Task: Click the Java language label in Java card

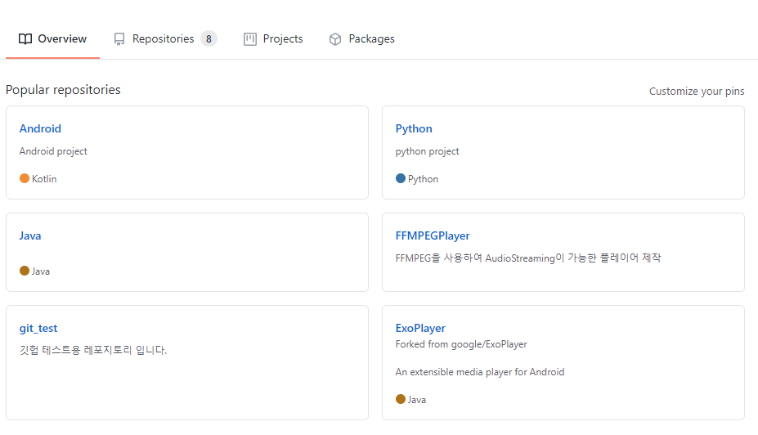Action: point(41,271)
